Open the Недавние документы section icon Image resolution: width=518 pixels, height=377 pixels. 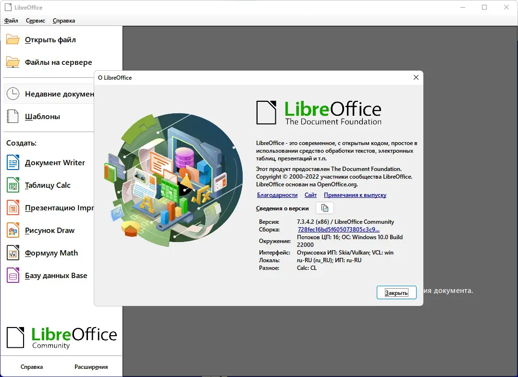12,94
